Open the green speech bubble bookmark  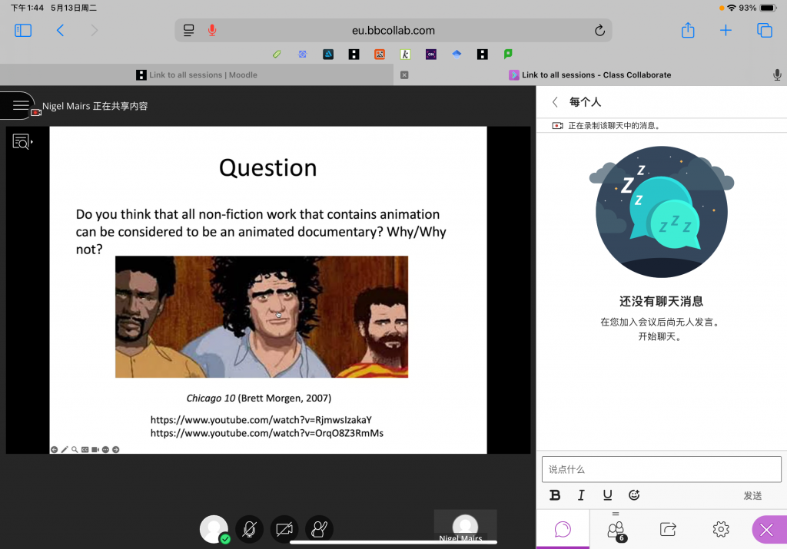tap(508, 55)
